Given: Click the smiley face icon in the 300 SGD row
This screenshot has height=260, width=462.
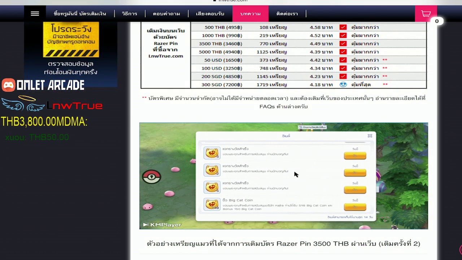Looking at the screenshot, I should (x=343, y=84).
